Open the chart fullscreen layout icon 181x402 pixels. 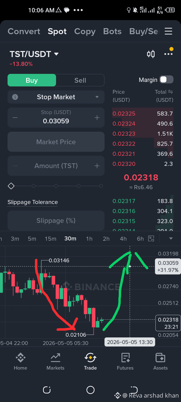(x=151, y=239)
